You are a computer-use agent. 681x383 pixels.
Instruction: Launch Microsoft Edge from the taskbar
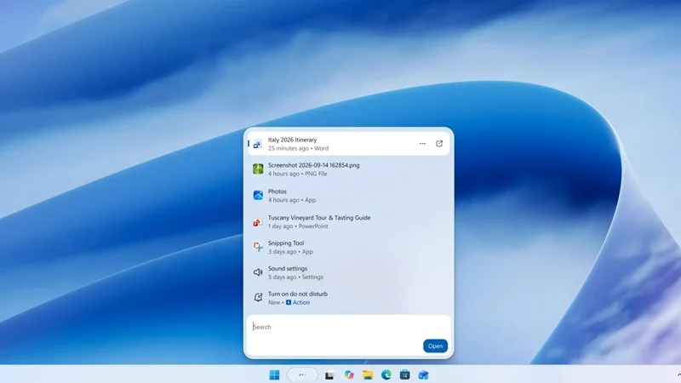[386, 374]
